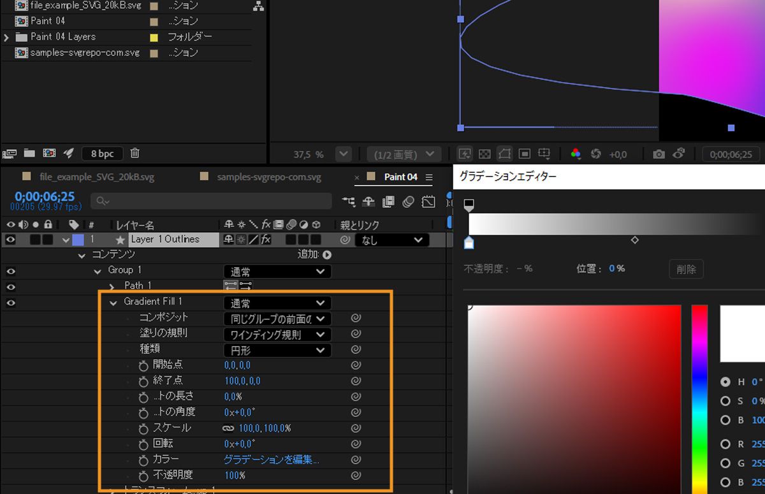765x494 pixels.
Task: Click the parent pick whip for Layer 1 Outlines
Action: (345, 240)
